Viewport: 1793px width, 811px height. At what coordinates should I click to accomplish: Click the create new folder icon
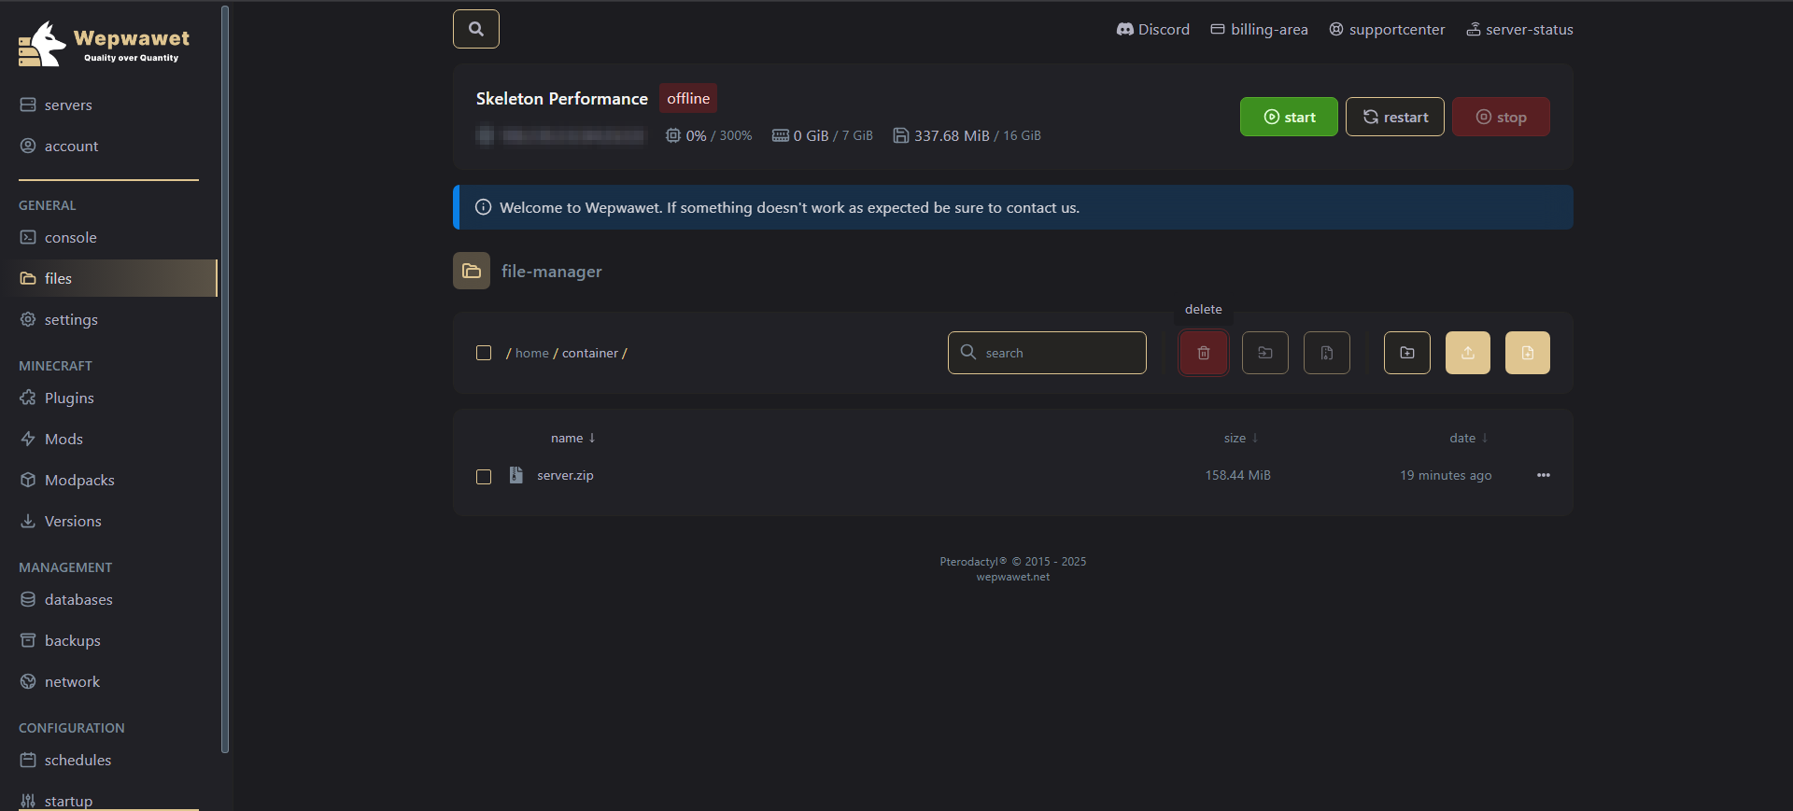(x=1407, y=353)
